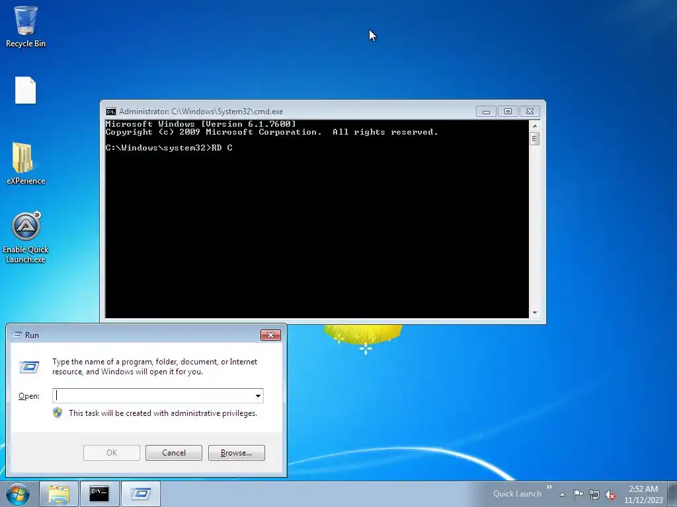The width and height of the screenshot is (677, 507).
Task: Click the Run title text
Action: [32, 335]
